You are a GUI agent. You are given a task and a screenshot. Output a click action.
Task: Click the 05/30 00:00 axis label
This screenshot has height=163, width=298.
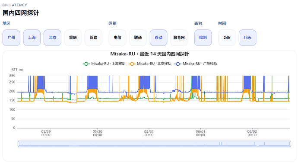[x=97, y=133]
